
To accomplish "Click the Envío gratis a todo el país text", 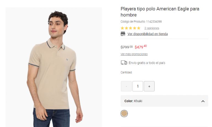I will 147,63.
